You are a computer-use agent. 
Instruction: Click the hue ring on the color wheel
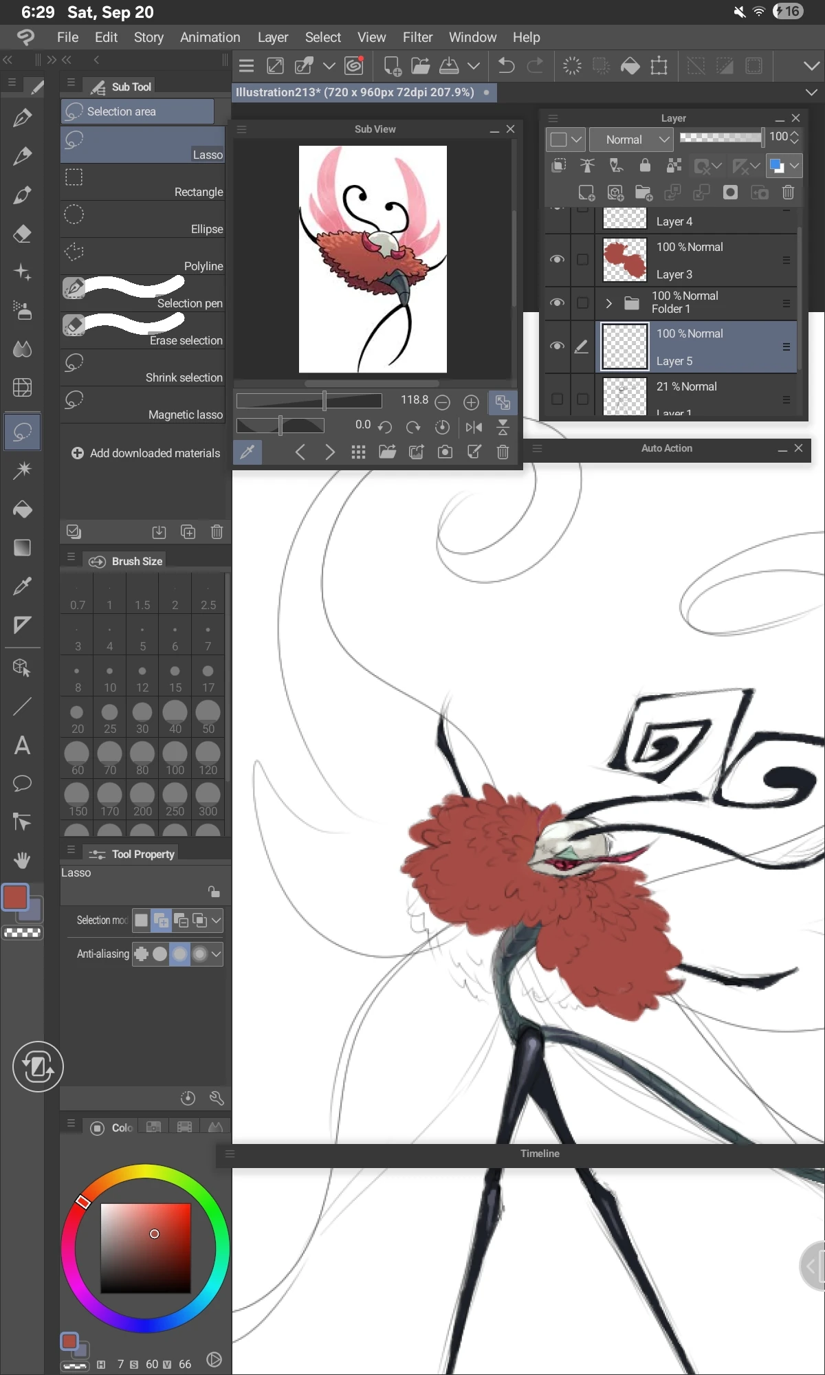pyautogui.click(x=145, y=1171)
